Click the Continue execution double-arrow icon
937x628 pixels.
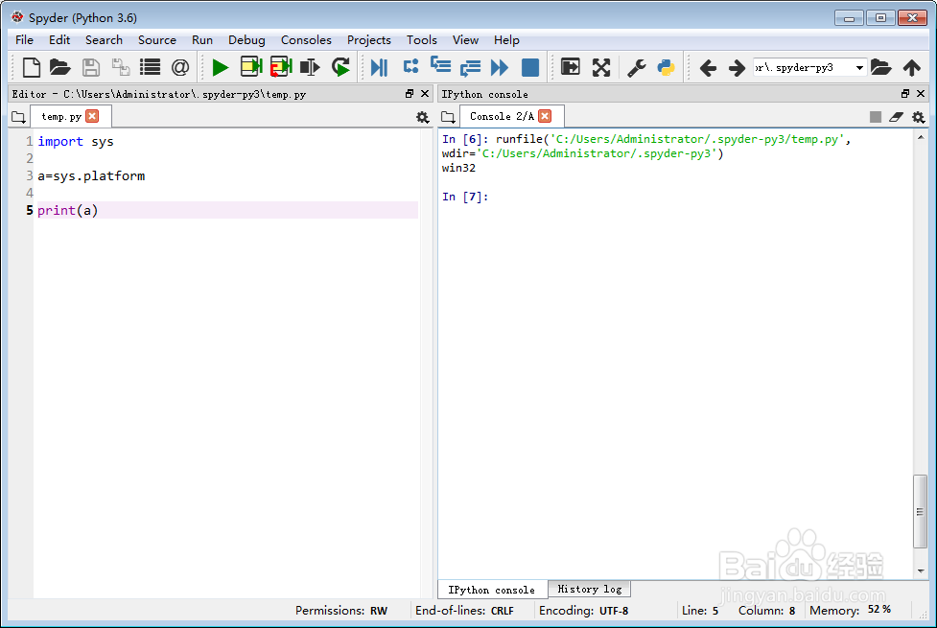coord(499,67)
